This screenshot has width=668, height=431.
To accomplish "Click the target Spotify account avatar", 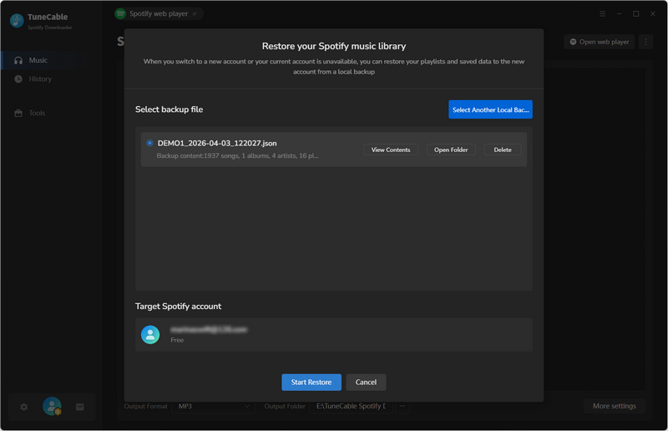I will pyautogui.click(x=150, y=335).
